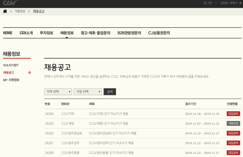Click the 진행현황 column header
Screen dimensions: 243x157
[232, 104]
